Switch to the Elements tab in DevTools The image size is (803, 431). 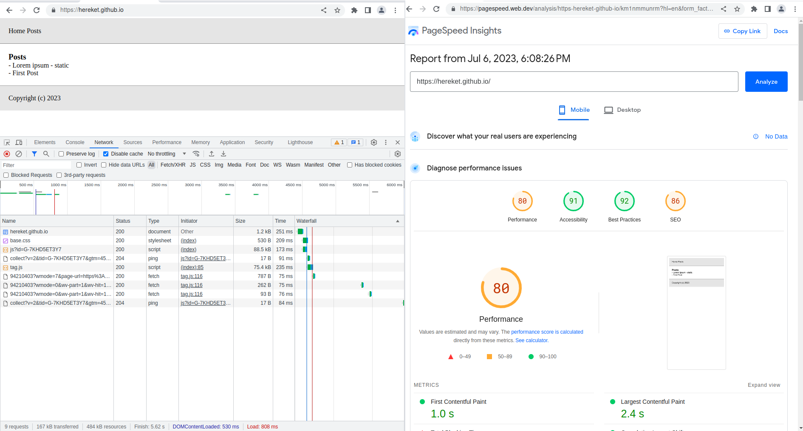(45, 142)
